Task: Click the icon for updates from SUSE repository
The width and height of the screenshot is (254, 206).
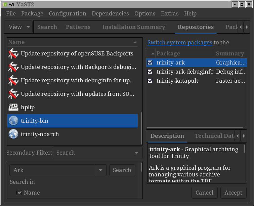Action: (13, 94)
